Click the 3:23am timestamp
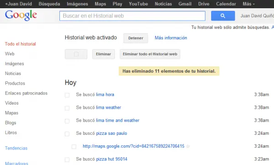The image size is (274, 165). pyautogui.click(x=262, y=159)
